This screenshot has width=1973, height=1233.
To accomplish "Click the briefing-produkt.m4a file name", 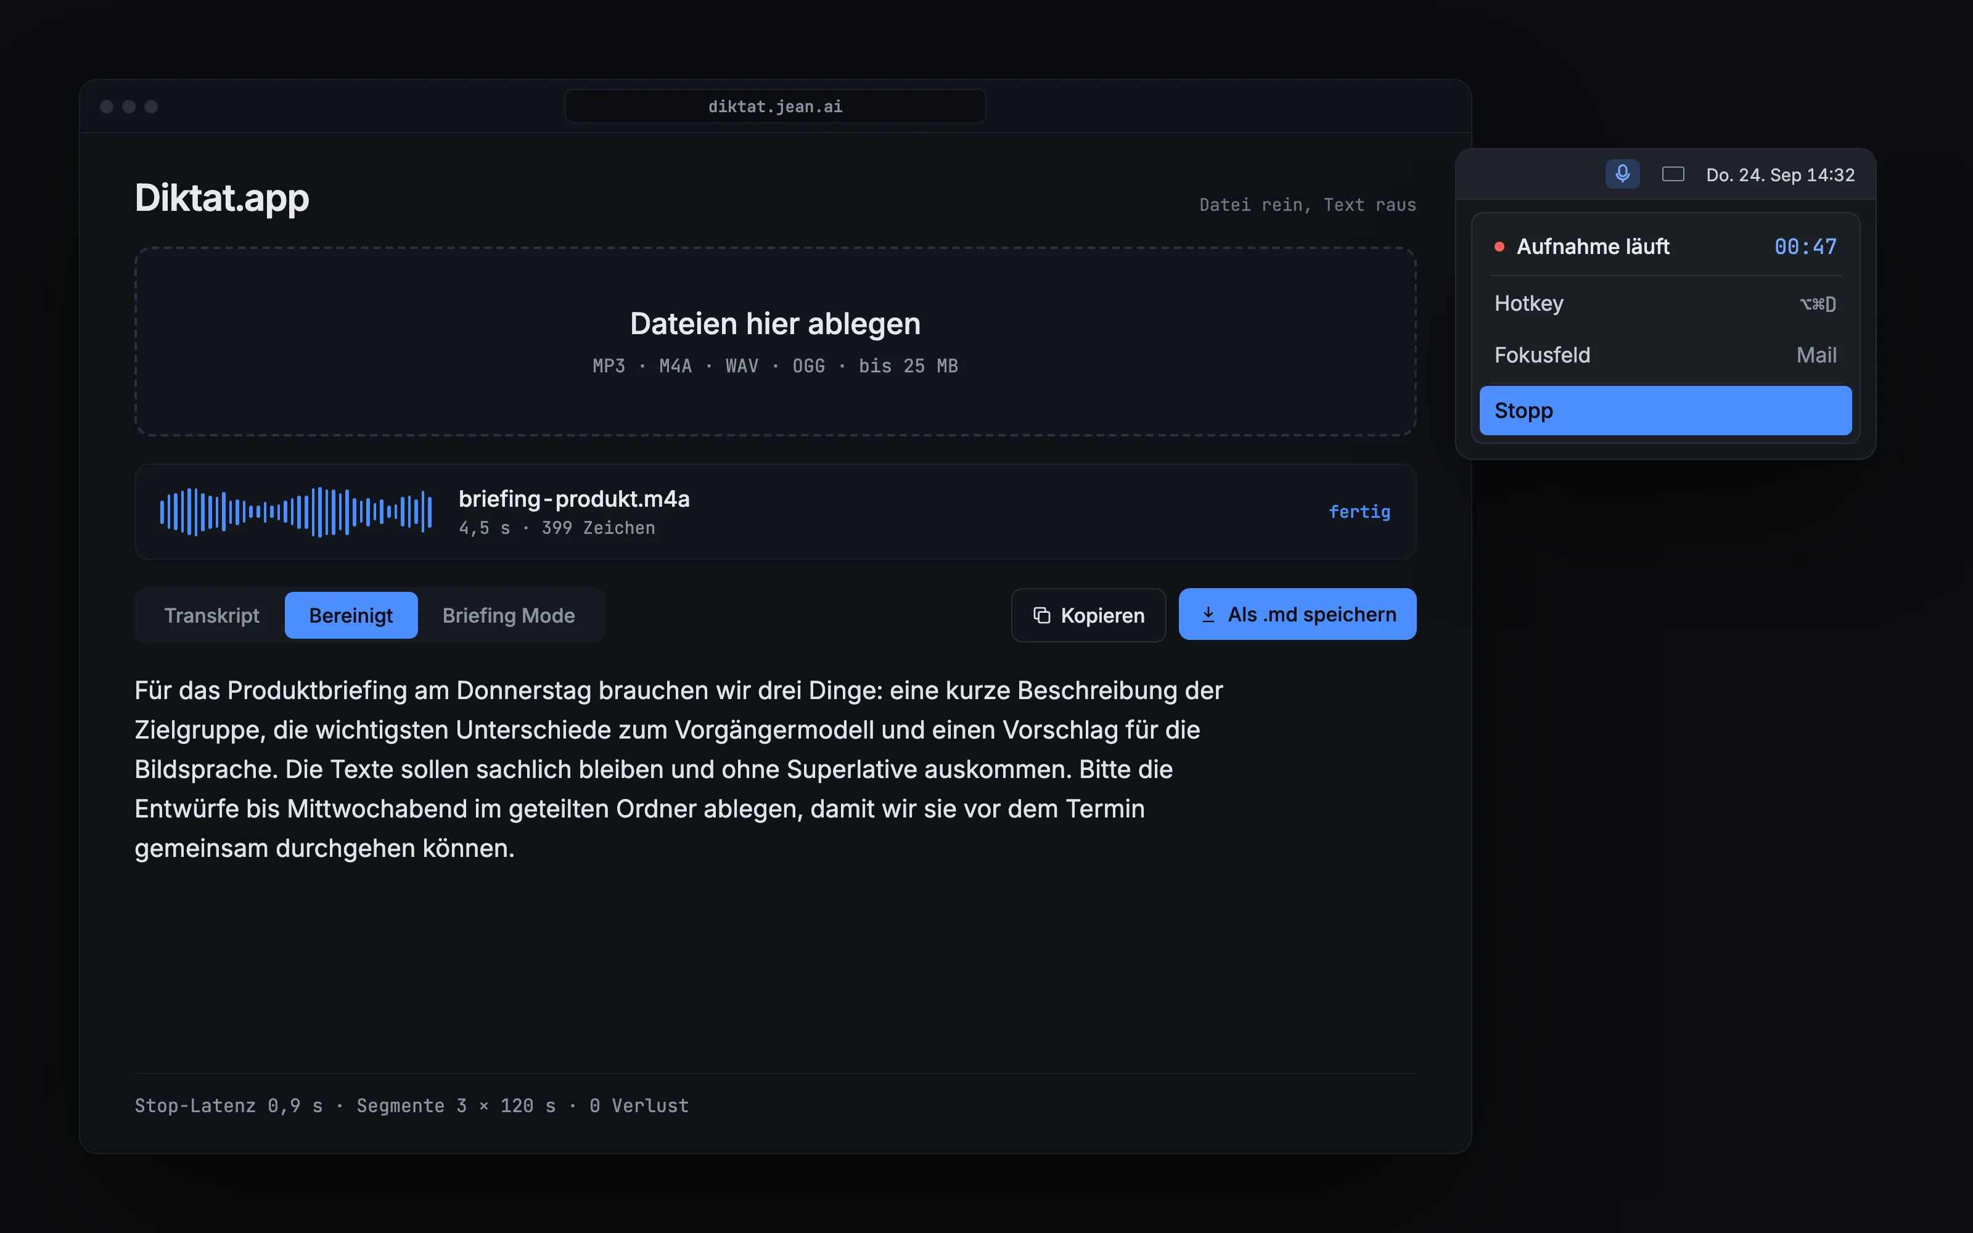I will pos(574,498).
